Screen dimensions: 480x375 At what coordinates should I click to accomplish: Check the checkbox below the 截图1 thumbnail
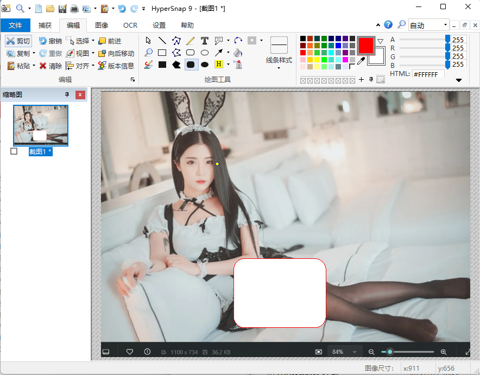pyautogui.click(x=14, y=151)
